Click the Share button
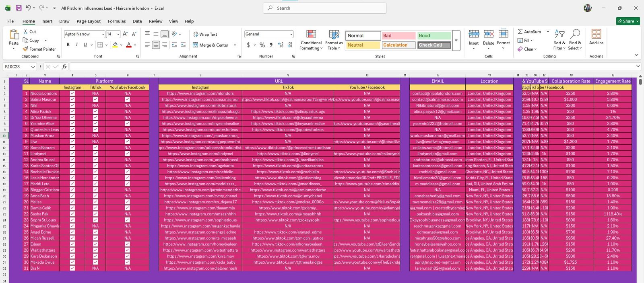The height and width of the screenshot is (283, 644). point(628,21)
